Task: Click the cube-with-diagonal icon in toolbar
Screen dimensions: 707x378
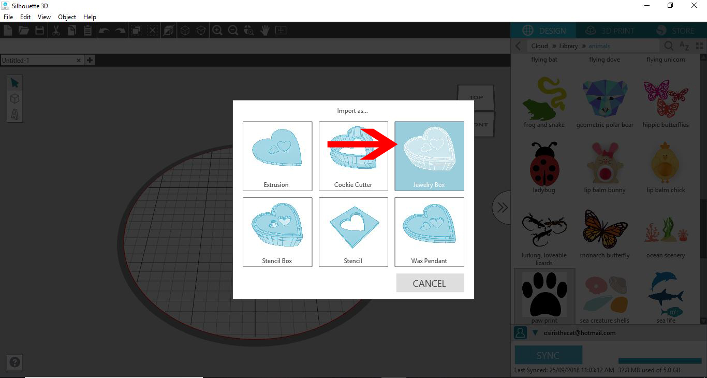Action: click(168, 31)
